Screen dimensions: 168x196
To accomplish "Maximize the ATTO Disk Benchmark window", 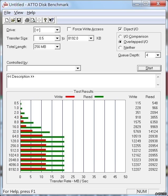I will [146, 3].
